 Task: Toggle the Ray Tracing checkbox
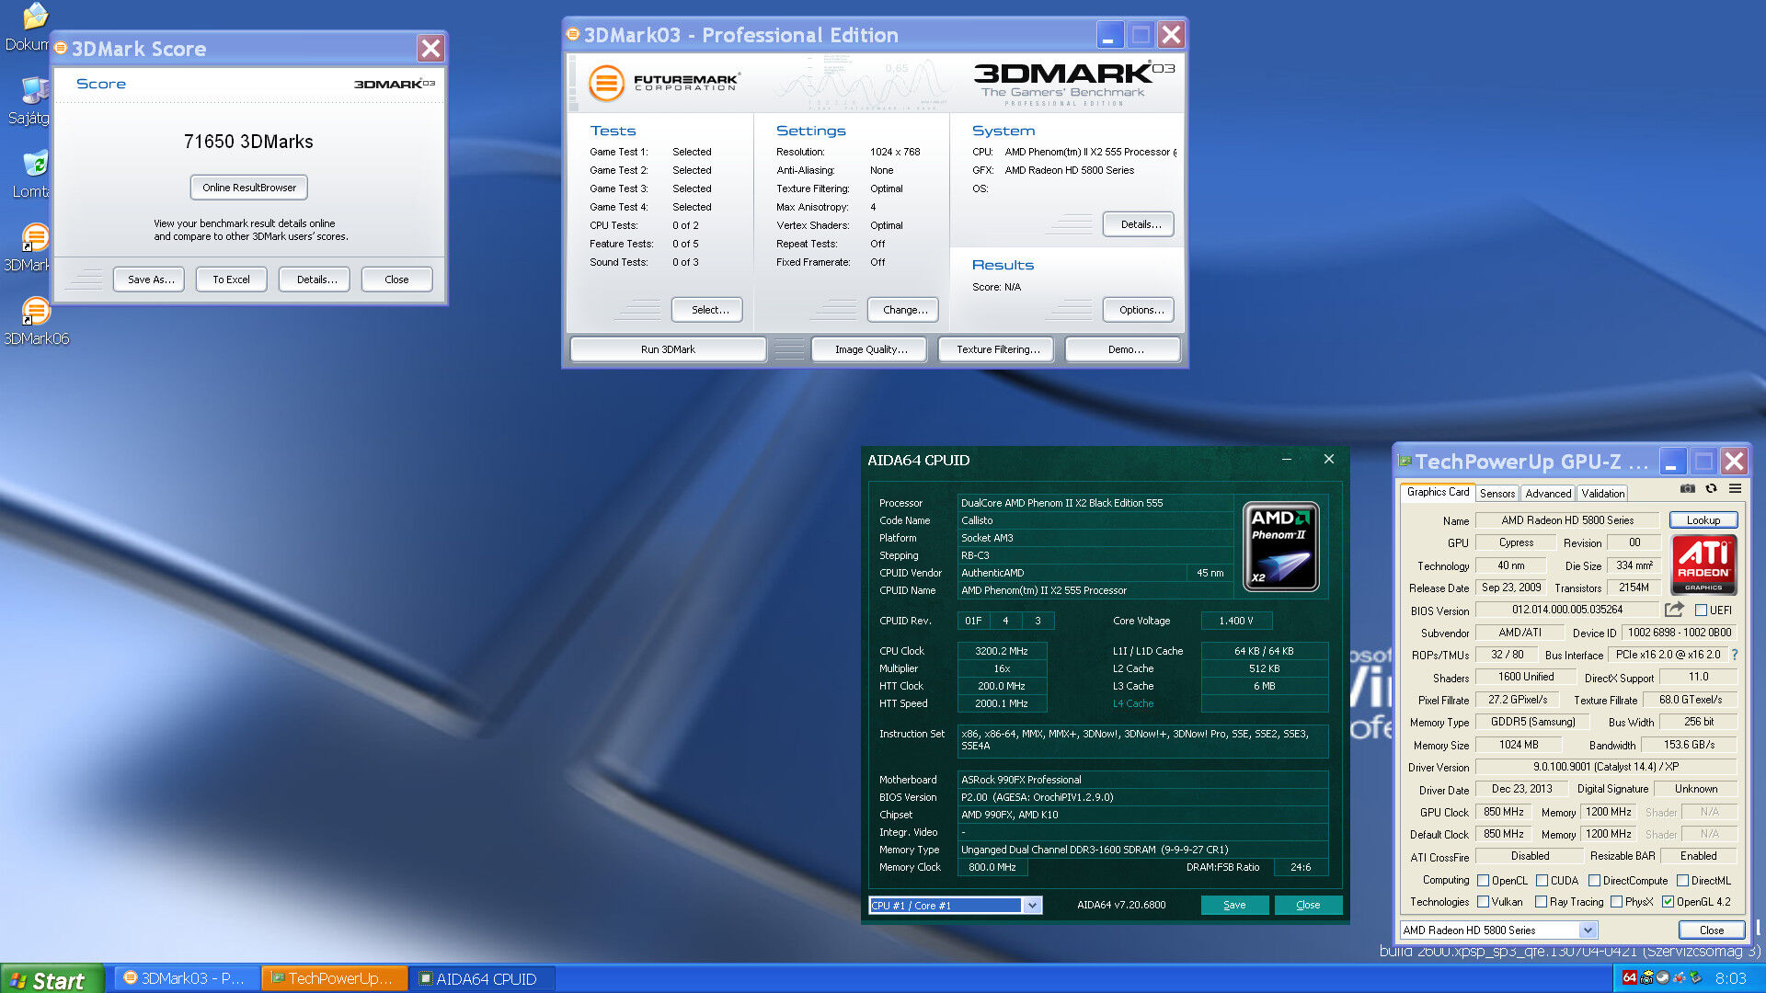(x=1541, y=902)
